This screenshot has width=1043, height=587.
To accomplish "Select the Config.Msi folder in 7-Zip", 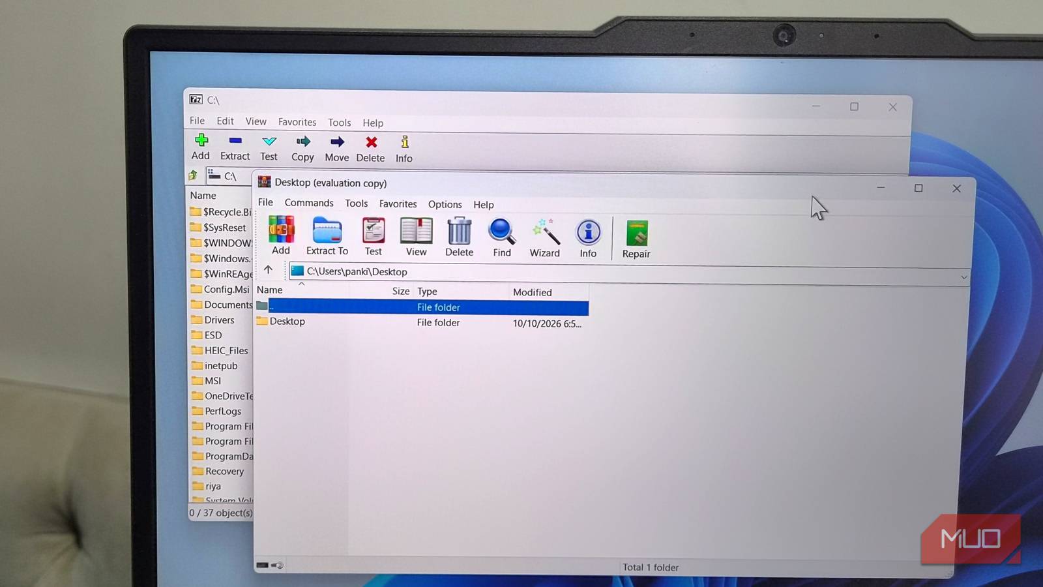I will pos(220,289).
